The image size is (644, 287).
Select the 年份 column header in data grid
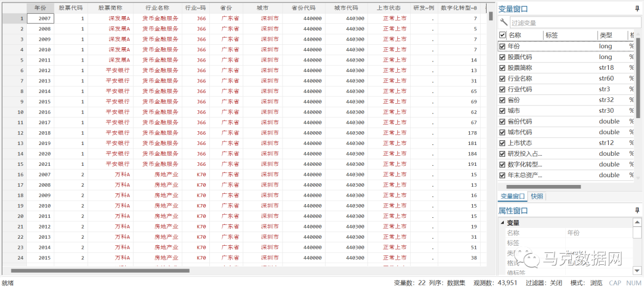point(41,8)
